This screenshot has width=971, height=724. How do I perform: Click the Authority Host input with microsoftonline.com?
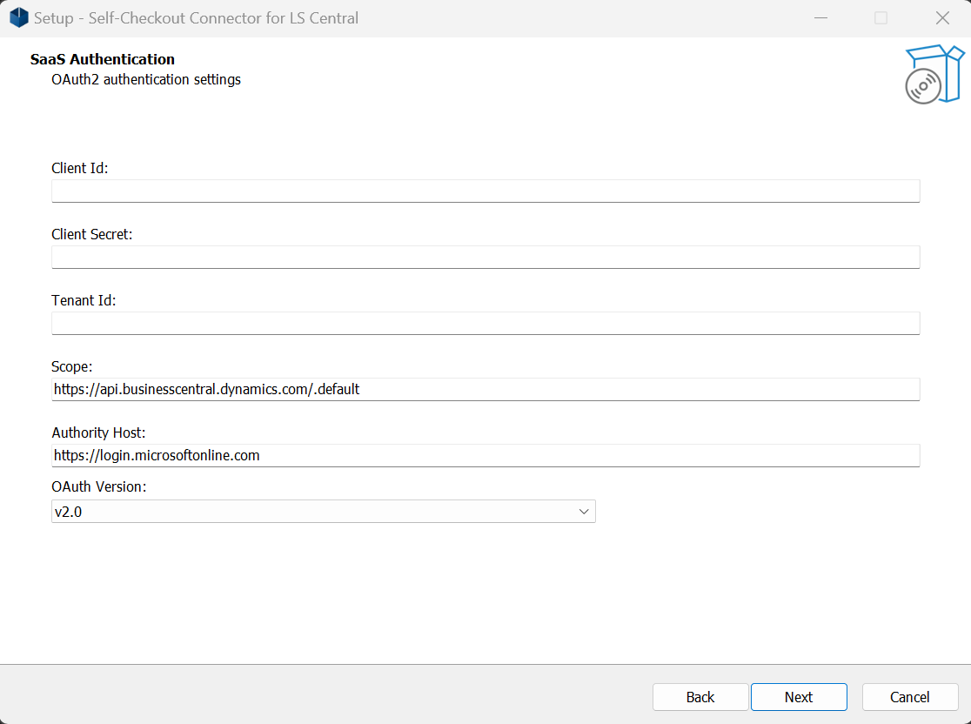point(485,455)
